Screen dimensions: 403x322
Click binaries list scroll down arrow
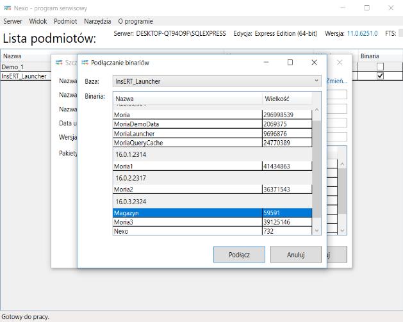317,230
